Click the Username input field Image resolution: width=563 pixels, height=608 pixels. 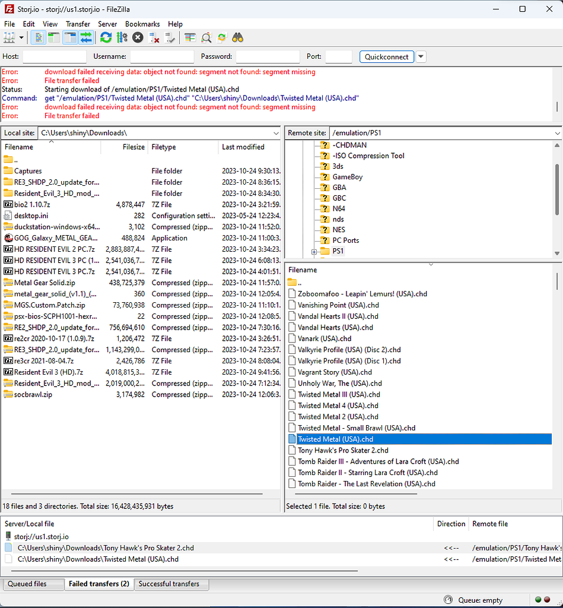[x=162, y=56]
